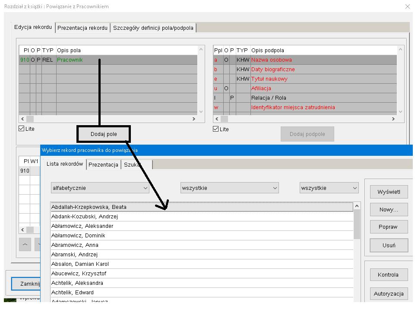Image resolution: width=418 pixels, height=309 pixels.
Task: Click scroll-right arrow of field list
Action: coord(194,119)
